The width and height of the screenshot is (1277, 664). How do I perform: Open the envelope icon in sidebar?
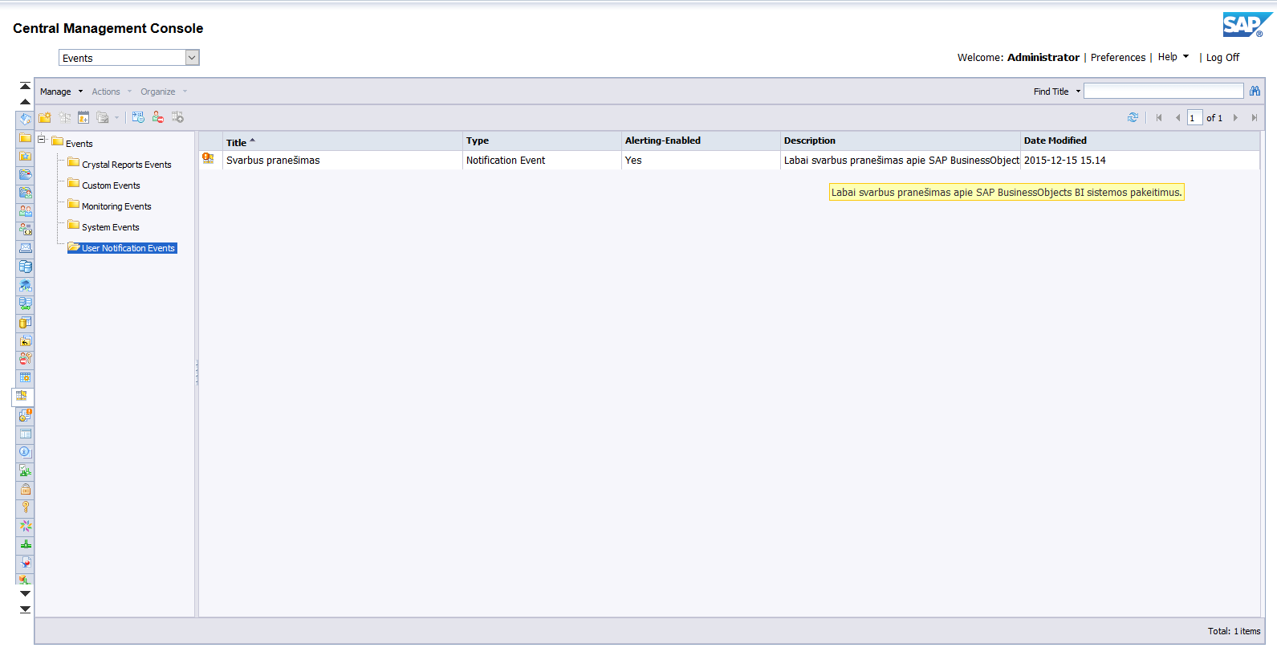click(x=26, y=248)
